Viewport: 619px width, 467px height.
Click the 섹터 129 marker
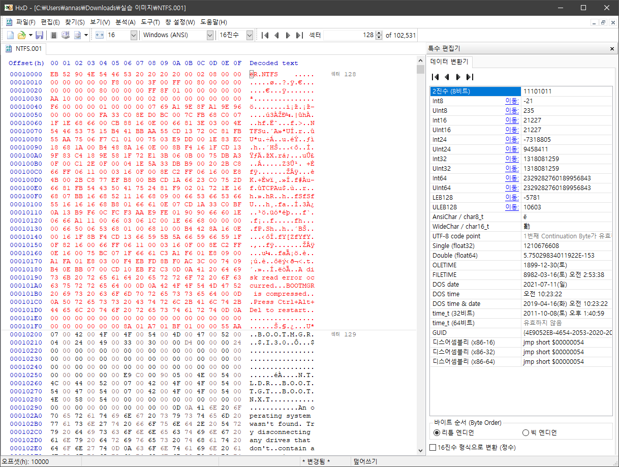coord(344,334)
